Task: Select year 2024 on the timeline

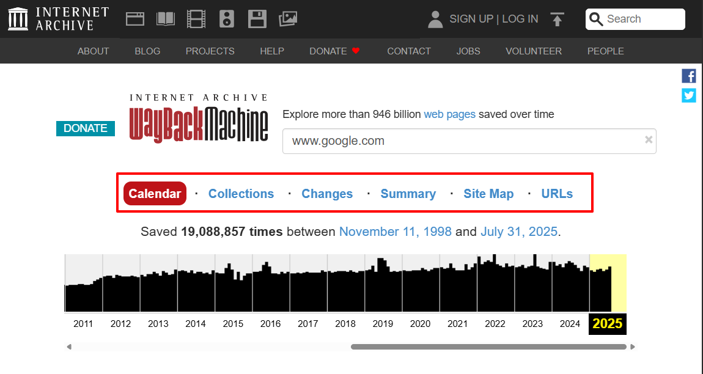Action: click(x=570, y=324)
